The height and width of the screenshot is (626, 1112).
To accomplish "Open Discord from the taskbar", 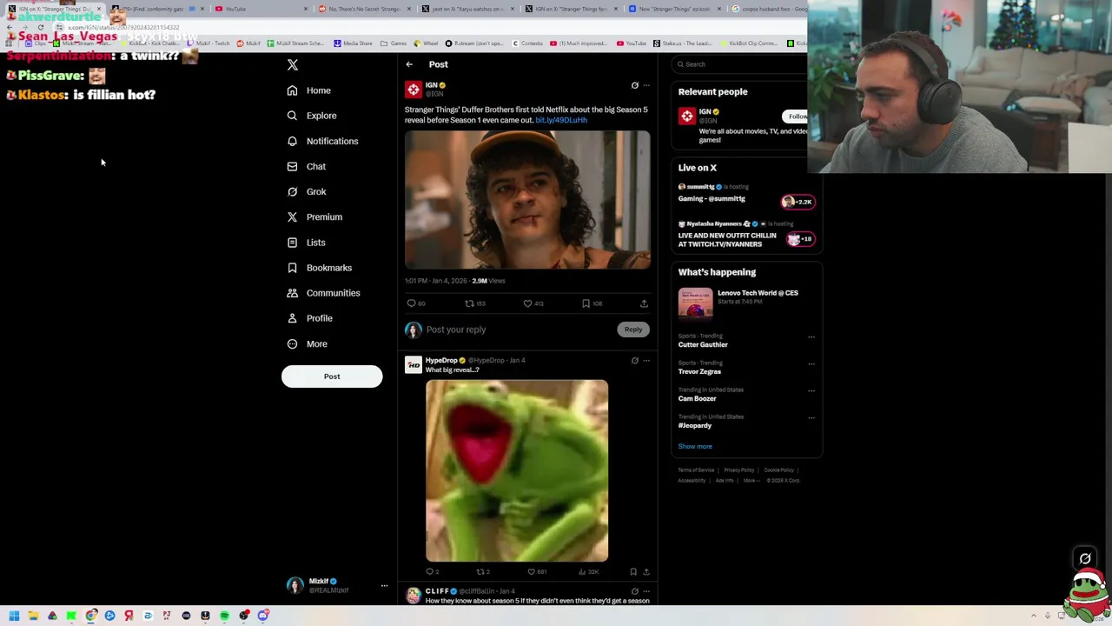I will 262,616.
